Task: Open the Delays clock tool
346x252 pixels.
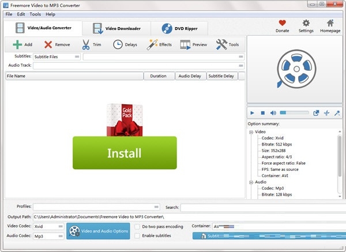Action: pos(118,44)
